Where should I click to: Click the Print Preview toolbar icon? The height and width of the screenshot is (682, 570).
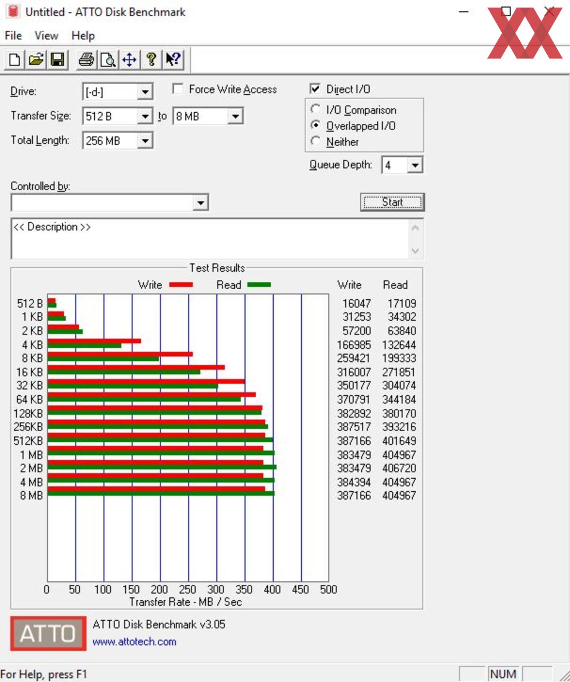108,60
